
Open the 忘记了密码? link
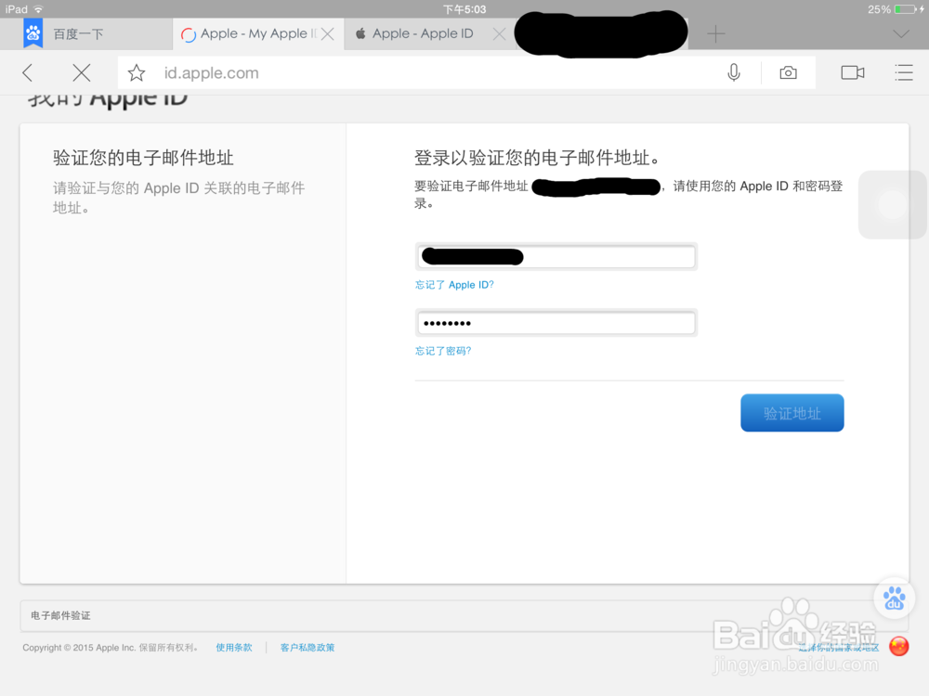pos(443,351)
